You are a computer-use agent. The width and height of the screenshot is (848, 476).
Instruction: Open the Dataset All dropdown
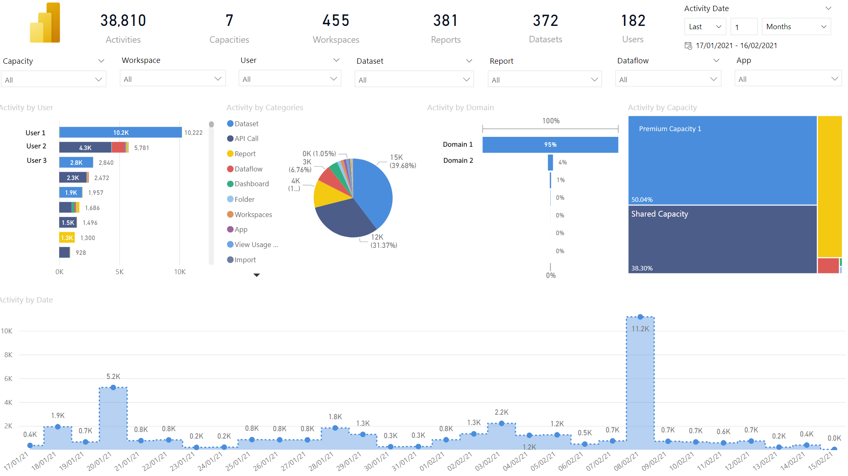coord(414,80)
